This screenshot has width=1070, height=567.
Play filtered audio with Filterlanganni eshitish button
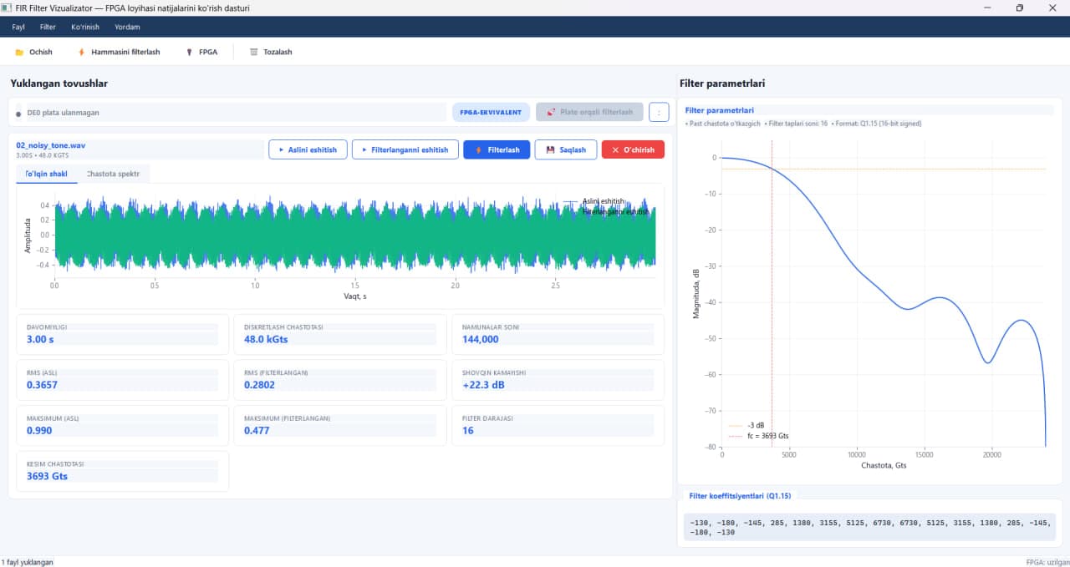pyautogui.click(x=405, y=149)
